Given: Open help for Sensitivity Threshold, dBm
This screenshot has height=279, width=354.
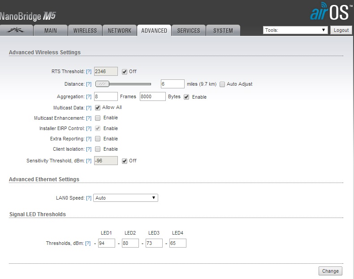Looking at the screenshot, I should click(89, 161).
